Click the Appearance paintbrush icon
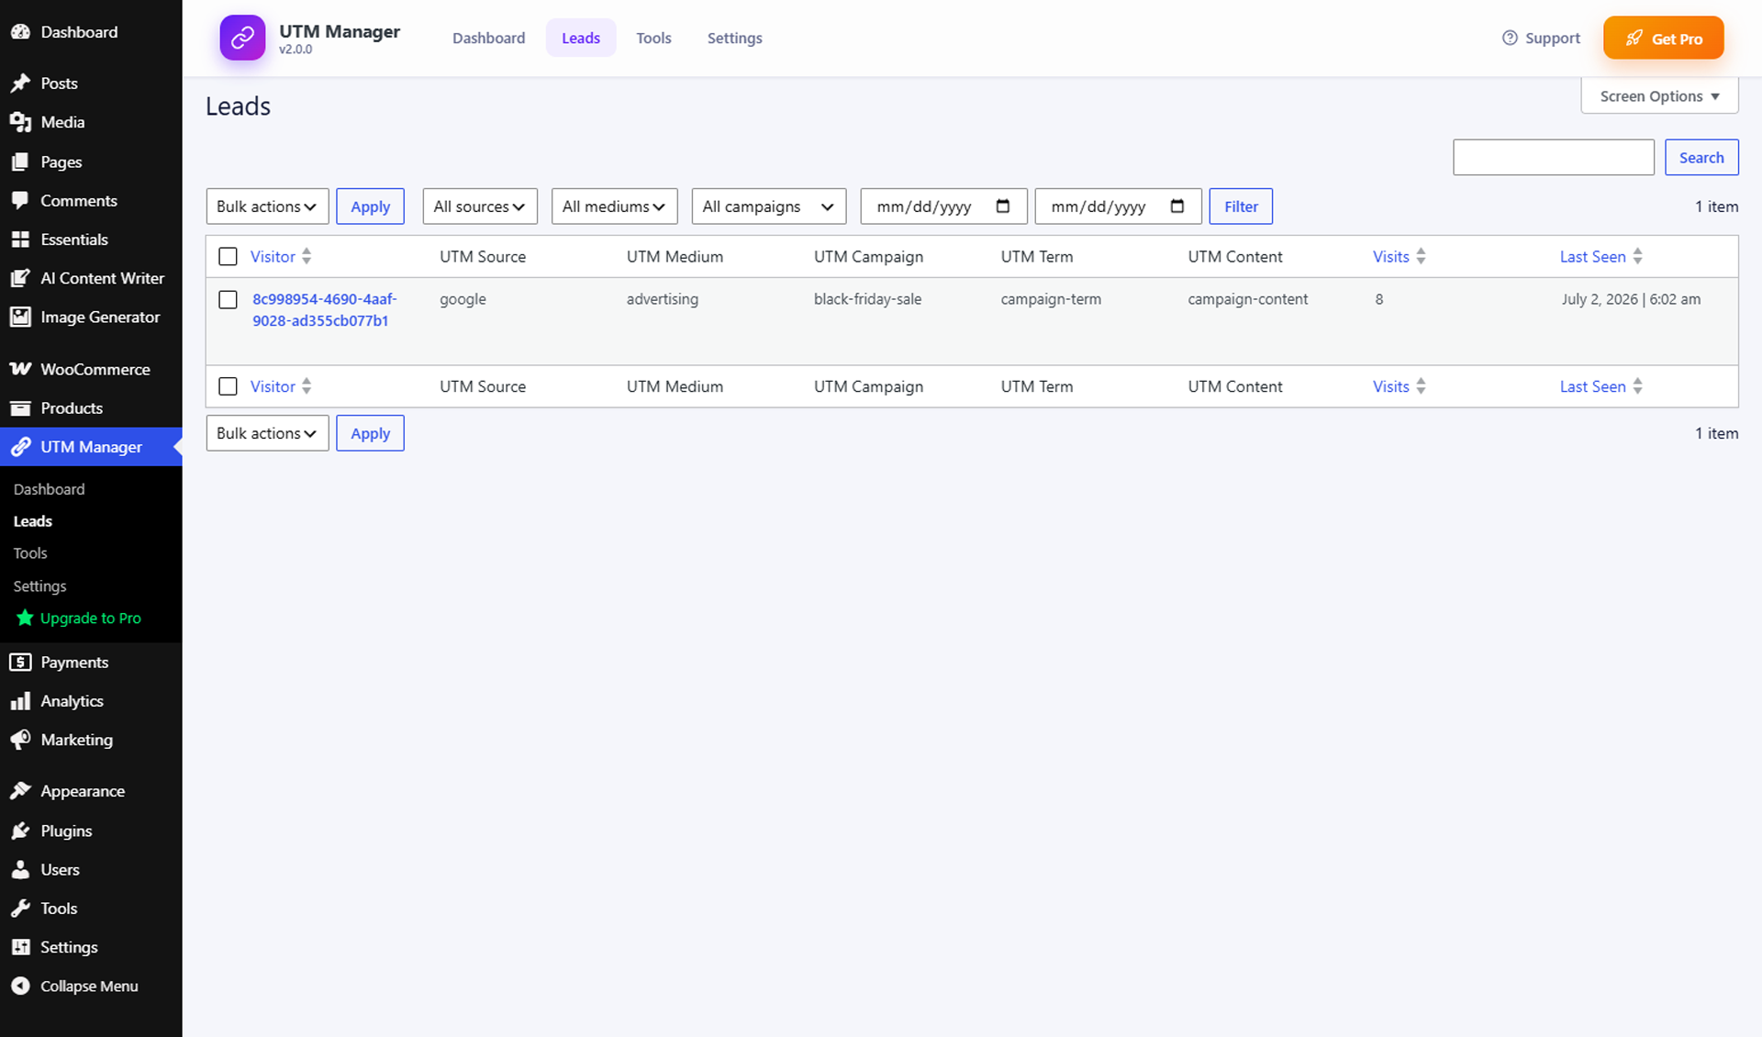The height and width of the screenshot is (1037, 1762). (20, 791)
